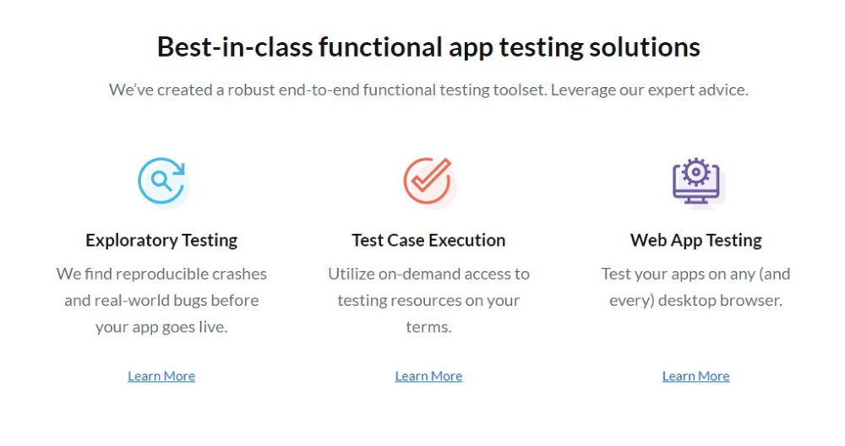The image size is (845, 446).
Task: Click the 'every) desktop browser.' text line
Action: pyautogui.click(x=695, y=300)
